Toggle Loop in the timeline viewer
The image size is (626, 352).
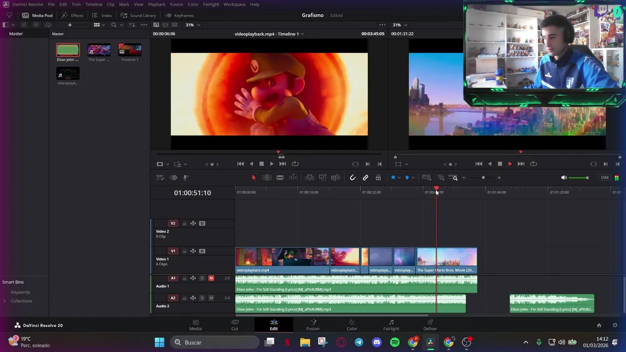tap(534, 164)
